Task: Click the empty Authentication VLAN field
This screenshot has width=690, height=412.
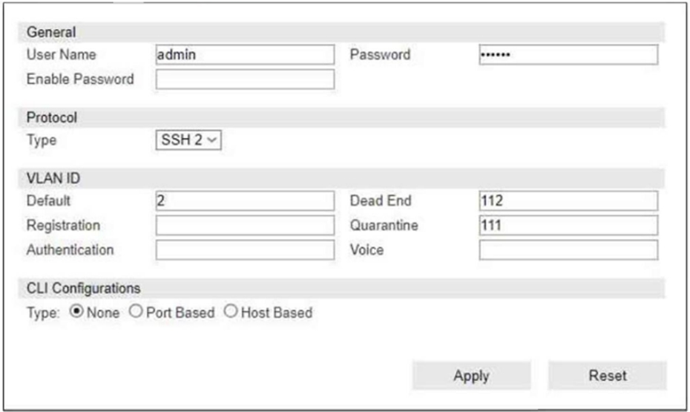Action: [245, 250]
